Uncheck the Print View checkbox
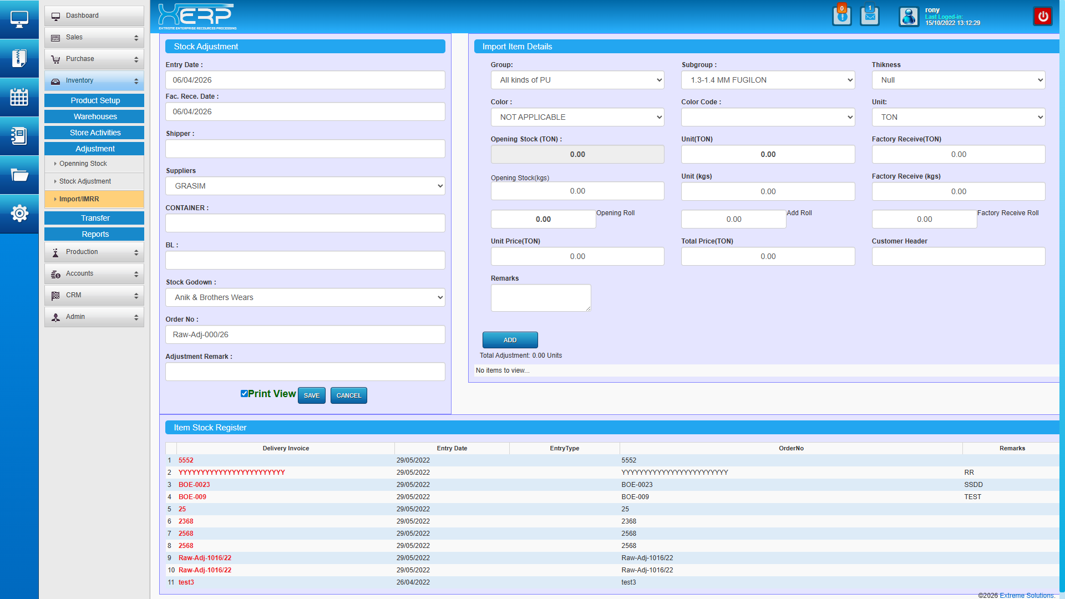This screenshot has height=599, width=1065. (x=244, y=393)
